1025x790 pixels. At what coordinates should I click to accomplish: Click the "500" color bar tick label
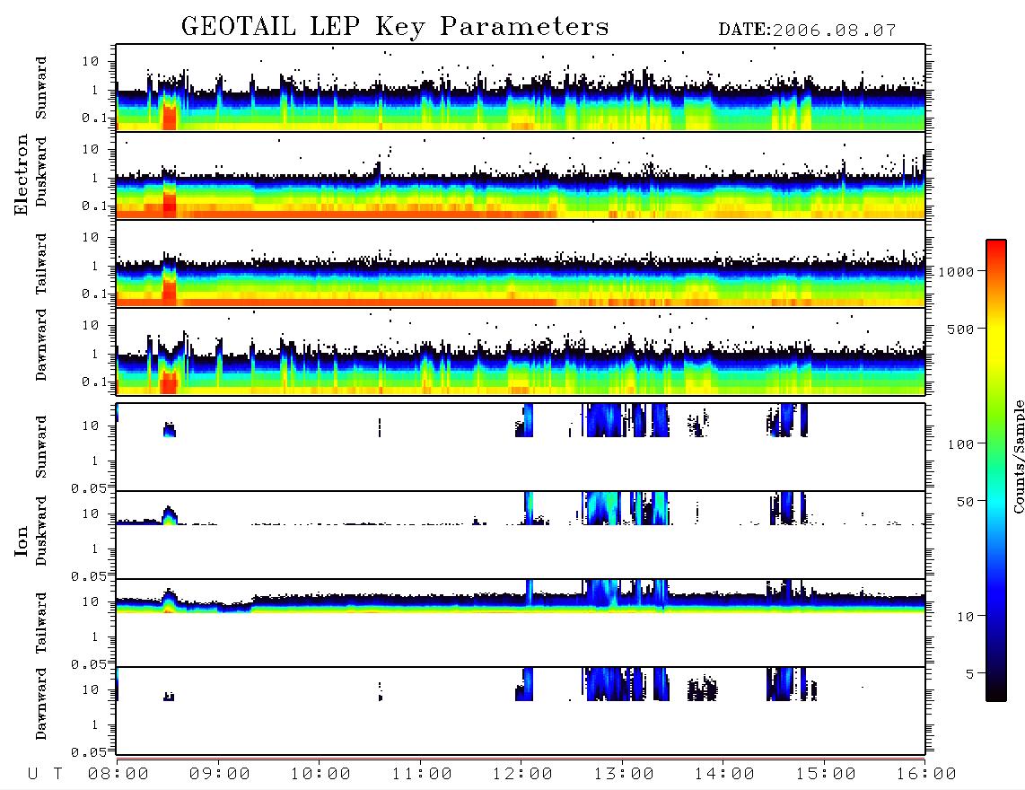[961, 329]
